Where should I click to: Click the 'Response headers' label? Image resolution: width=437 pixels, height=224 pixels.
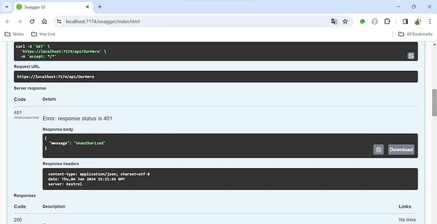[61, 163]
